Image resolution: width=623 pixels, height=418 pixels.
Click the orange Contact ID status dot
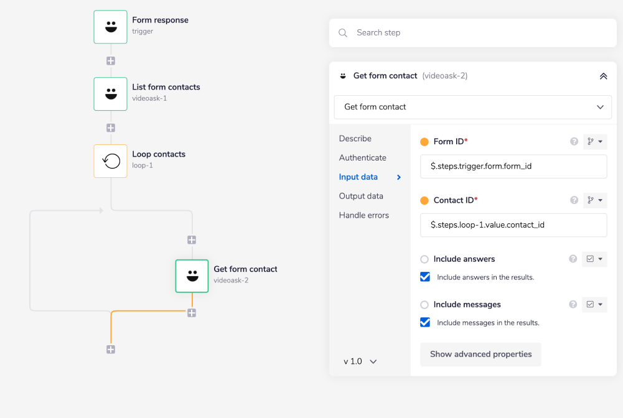click(424, 200)
